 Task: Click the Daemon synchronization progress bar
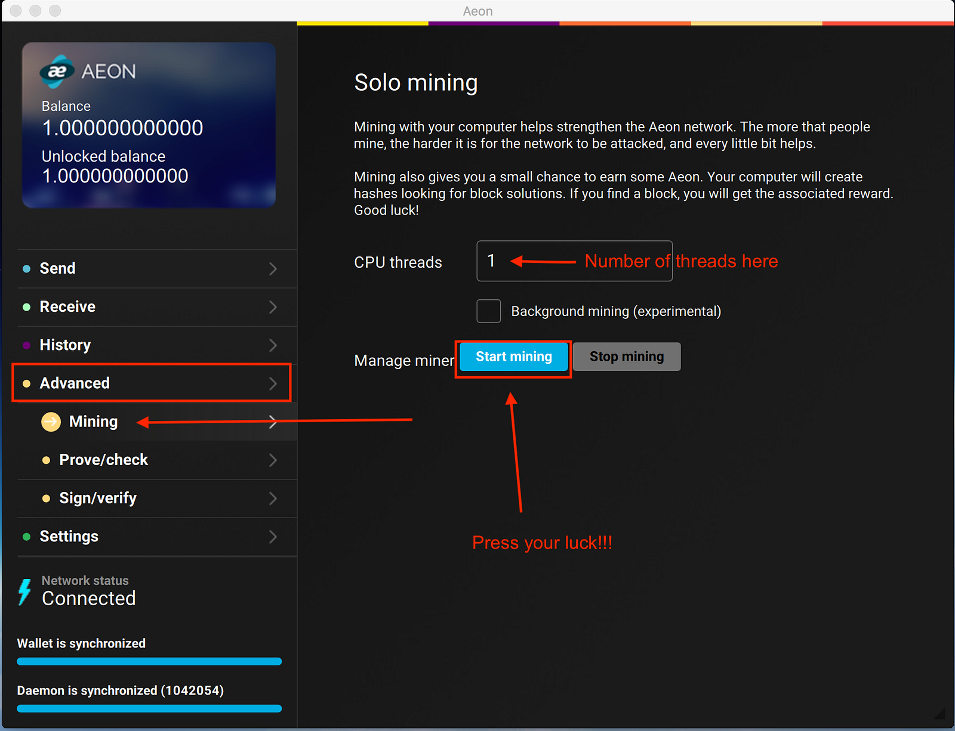click(149, 708)
